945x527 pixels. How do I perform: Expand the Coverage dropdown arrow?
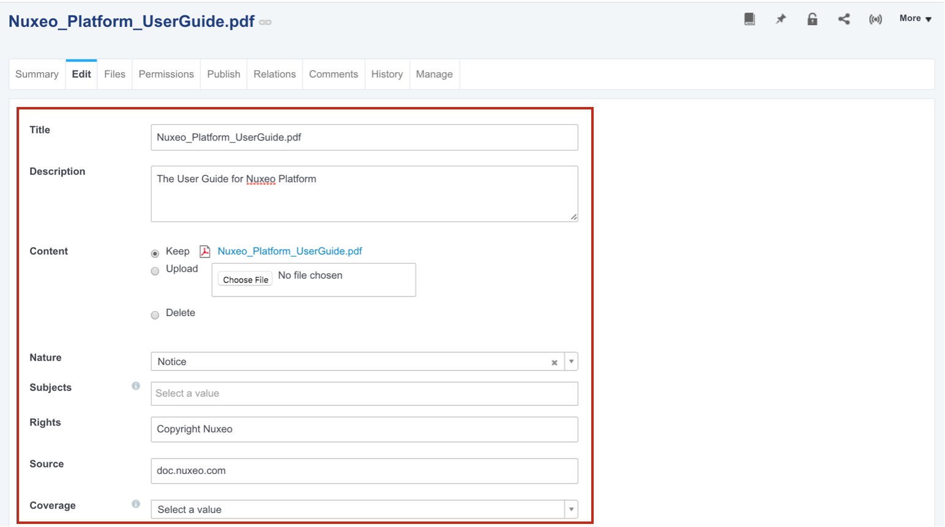click(571, 509)
